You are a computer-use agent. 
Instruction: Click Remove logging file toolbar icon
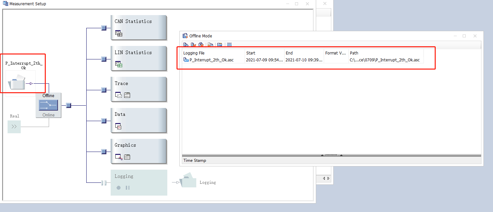tap(193, 45)
